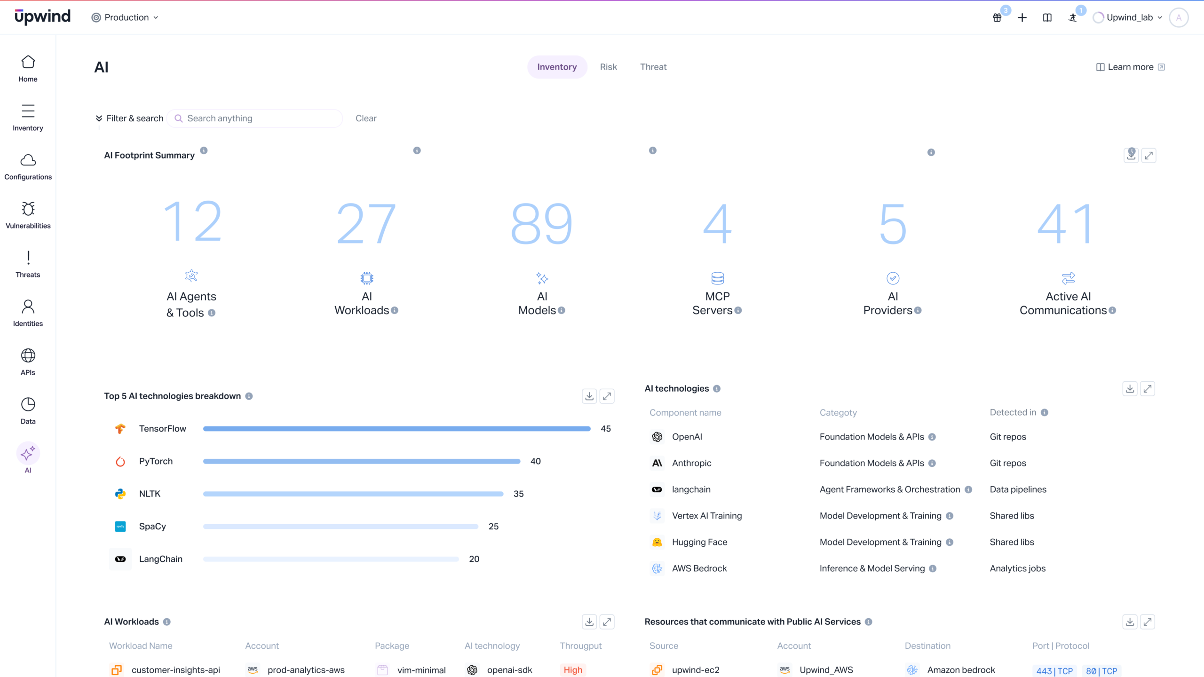Viewport: 1204px width, 677px height.
Task: Open the Learn more link
Action: [x=1130, y=67]
